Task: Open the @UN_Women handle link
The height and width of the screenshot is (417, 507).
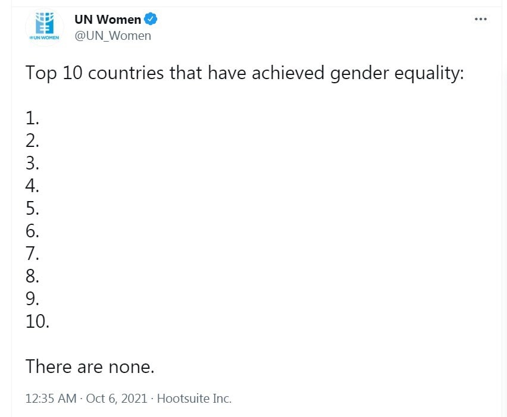Action: pyautogui.click(x=113, y=36)
